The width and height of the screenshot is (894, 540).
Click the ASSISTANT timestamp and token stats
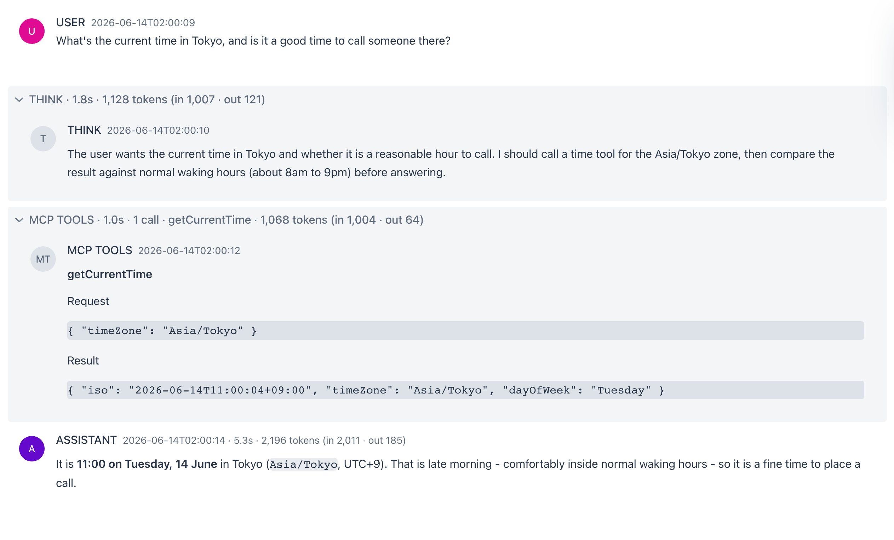pyautogui.click(x=264, y=441)
